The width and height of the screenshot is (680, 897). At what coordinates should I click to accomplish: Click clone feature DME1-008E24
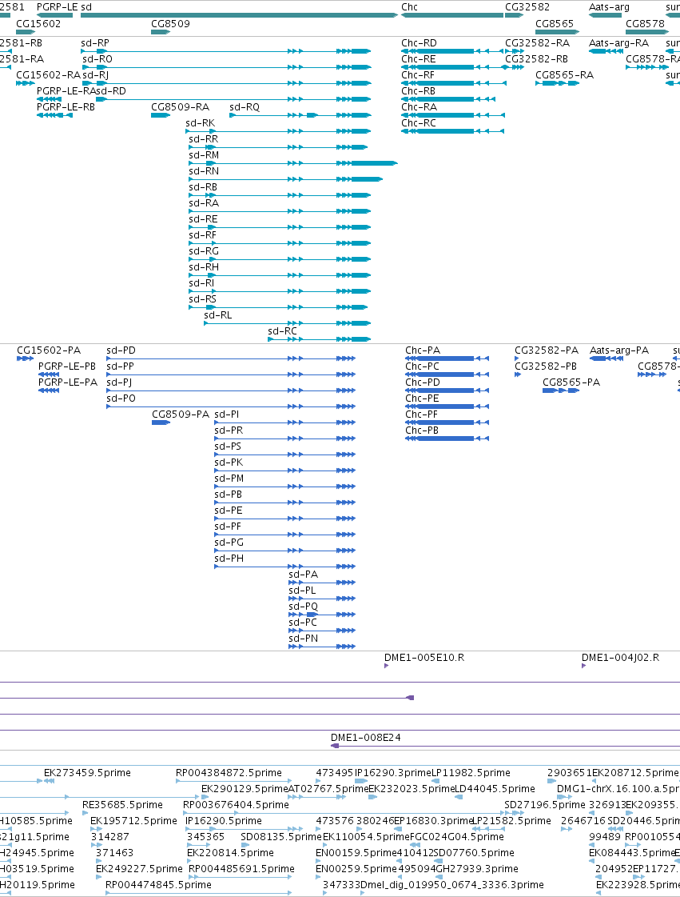505,746
